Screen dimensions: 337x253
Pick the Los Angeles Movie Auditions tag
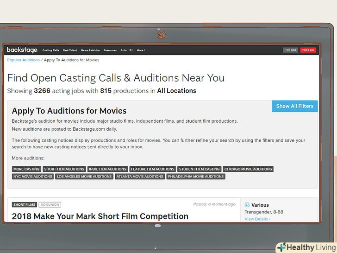click(85, 177)
